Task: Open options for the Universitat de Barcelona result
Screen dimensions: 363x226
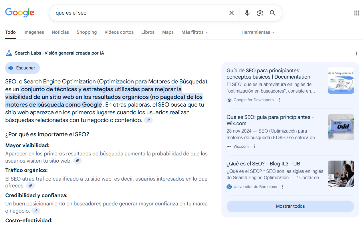Action: click(283, 186)
